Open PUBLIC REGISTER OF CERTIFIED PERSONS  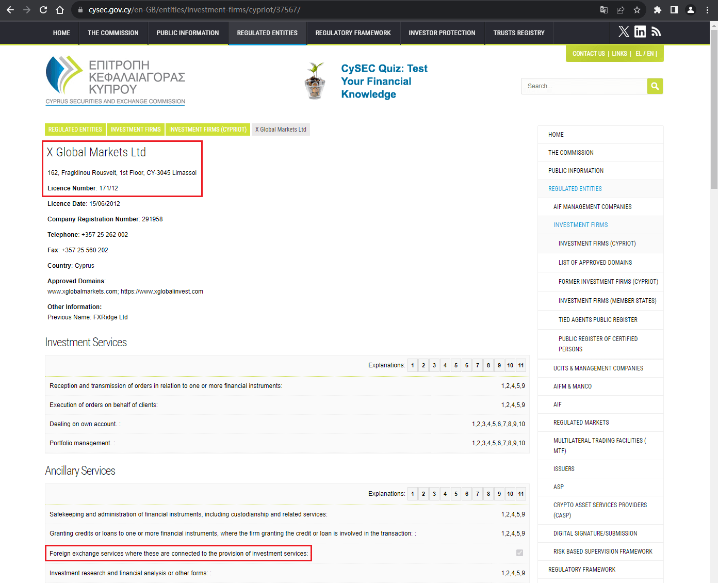point(600,344)
